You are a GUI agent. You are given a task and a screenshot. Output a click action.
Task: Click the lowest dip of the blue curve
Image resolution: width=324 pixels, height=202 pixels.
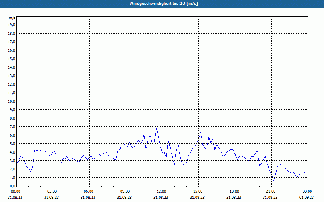point(274,181)
